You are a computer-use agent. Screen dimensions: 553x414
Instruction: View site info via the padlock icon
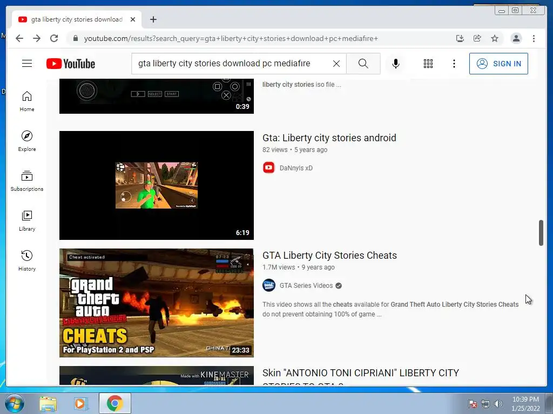click(76, 38)
